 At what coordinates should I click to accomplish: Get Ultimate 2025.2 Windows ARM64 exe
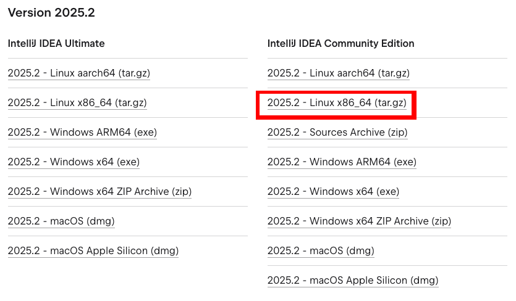[82, 133]
